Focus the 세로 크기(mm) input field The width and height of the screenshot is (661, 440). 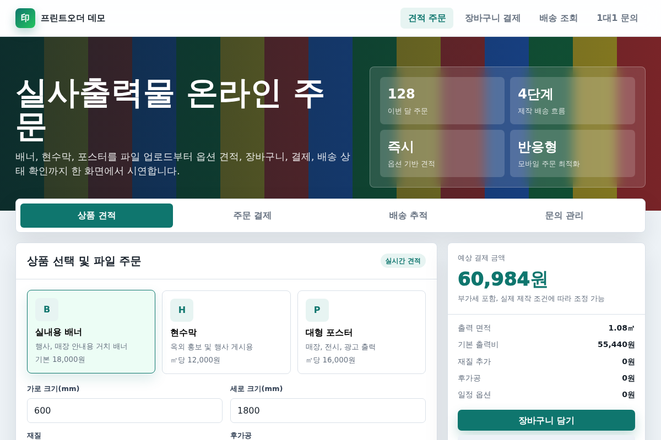point(328,410)
